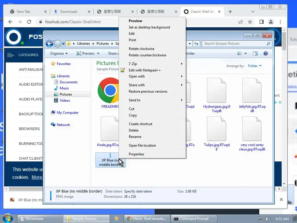The image size is (297, 223).
Task: Open the Explorer address bar history dropdown
Action: coord(190,44)
